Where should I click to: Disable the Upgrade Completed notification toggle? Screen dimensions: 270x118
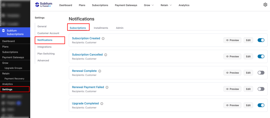261,105
